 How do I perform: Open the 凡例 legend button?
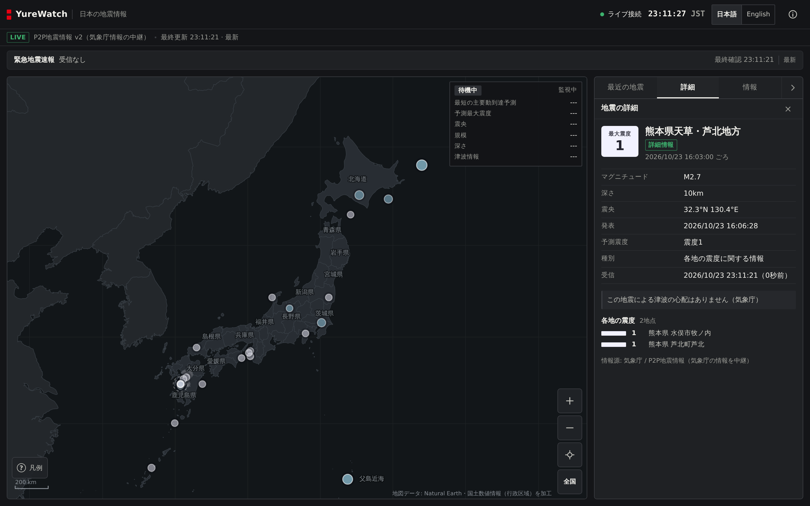(30, 467)
